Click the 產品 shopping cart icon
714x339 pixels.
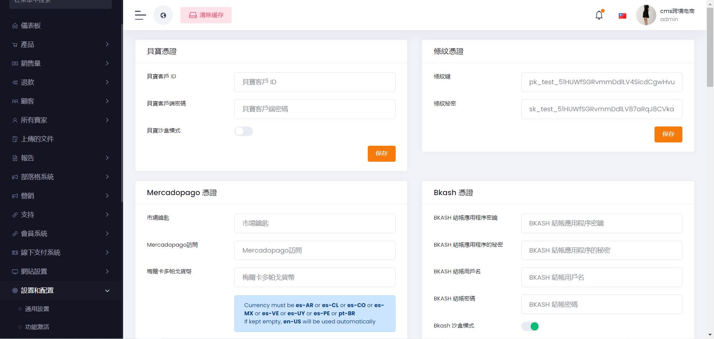15,45
